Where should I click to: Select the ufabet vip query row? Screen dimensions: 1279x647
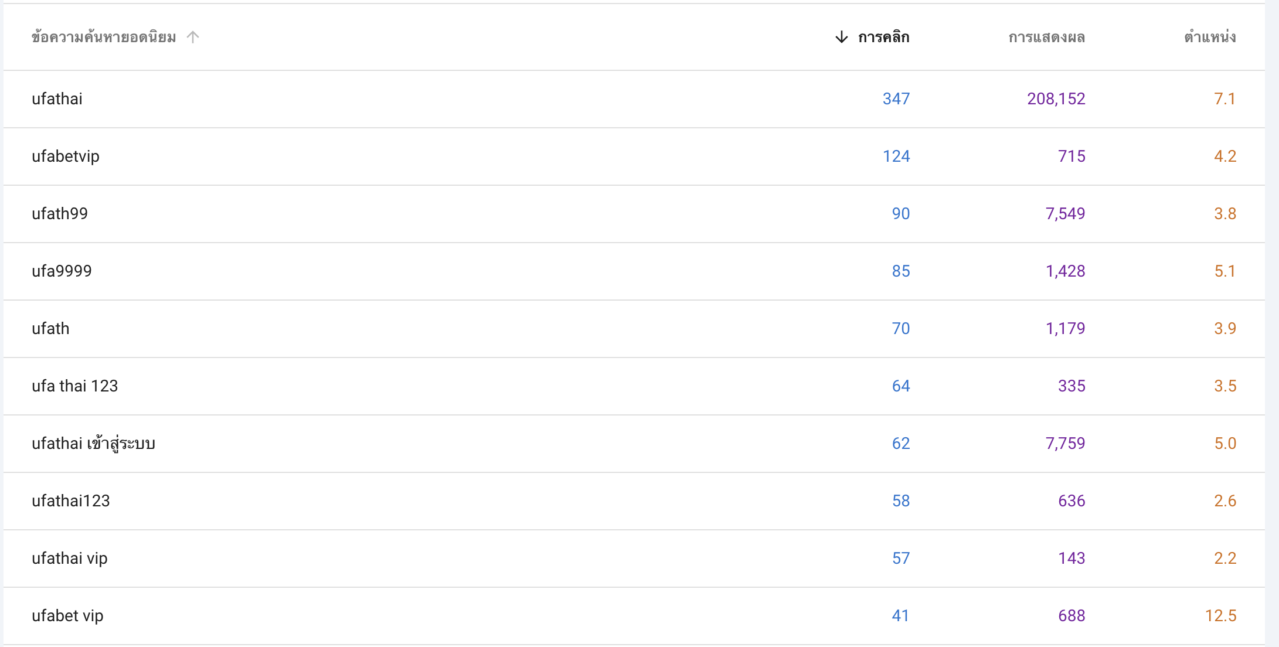click(634, 616)
